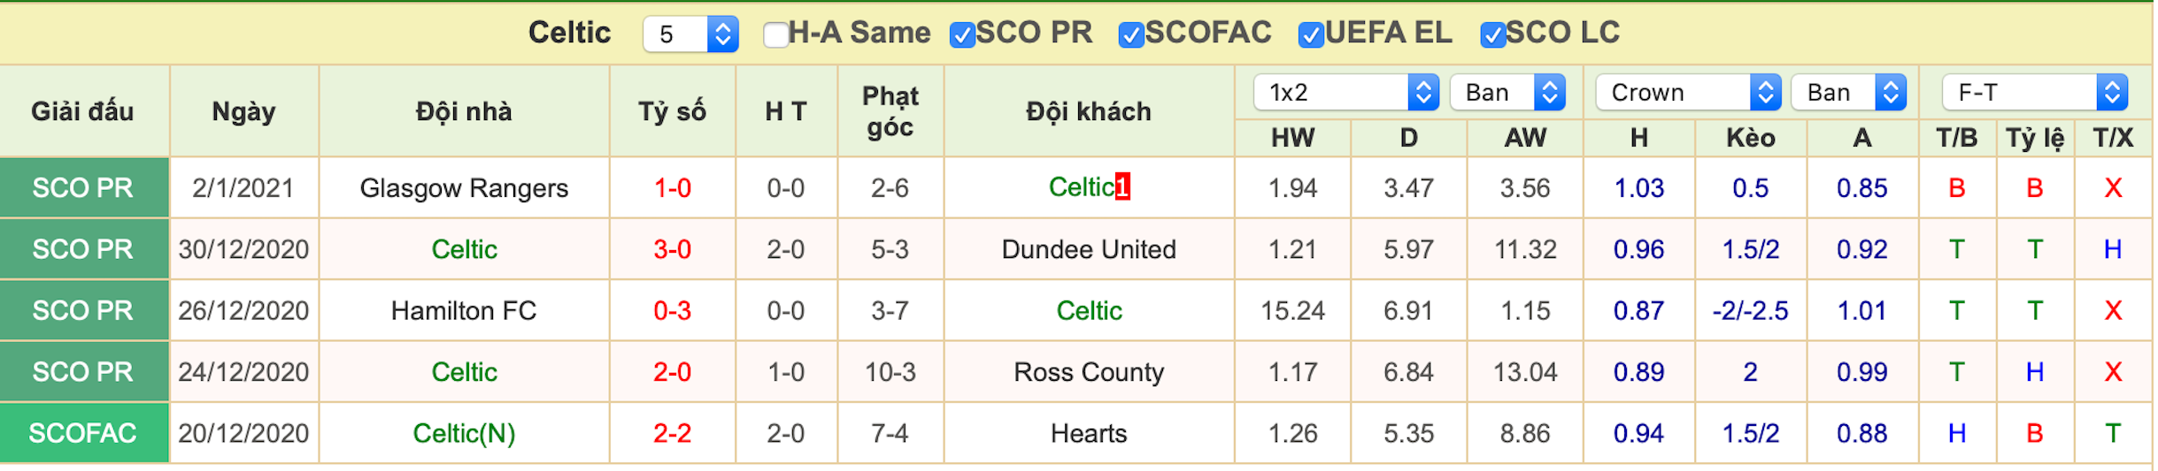Toggle the SCO LC filter checkbox
2158x471 pixels.
tap(1492, 34)
